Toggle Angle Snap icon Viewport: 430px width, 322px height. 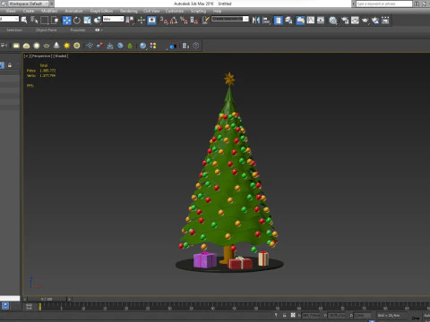tap(174, 20)
